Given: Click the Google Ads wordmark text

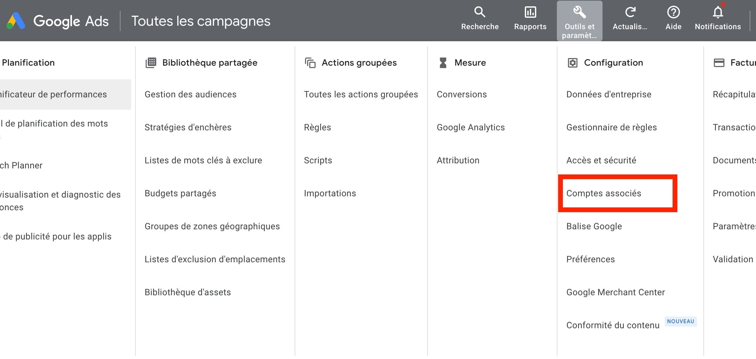Looking at the screenshot, I should tap(71, 21).
